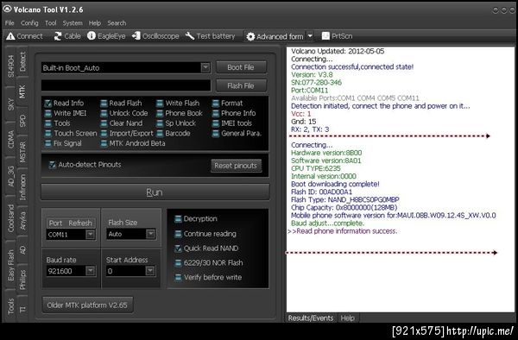Select Unlock Code option
The width and height of the screenshot is (518, 340).
[x=104, y=114]
